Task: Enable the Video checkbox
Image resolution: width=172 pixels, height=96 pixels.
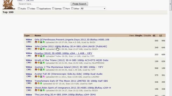Action: coord(28,8)
